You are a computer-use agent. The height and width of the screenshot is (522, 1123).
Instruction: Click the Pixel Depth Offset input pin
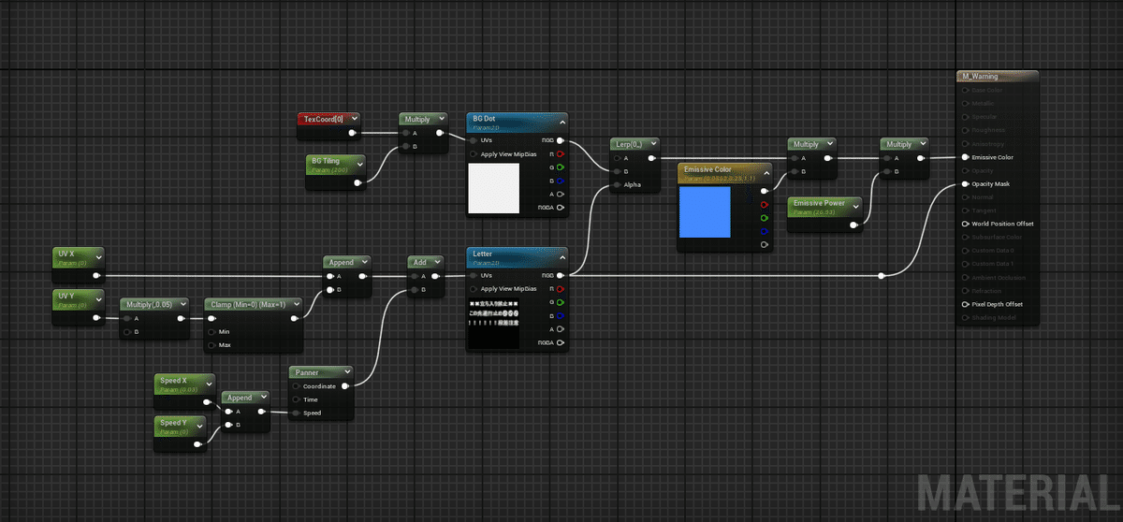click(x=965, y=305)
